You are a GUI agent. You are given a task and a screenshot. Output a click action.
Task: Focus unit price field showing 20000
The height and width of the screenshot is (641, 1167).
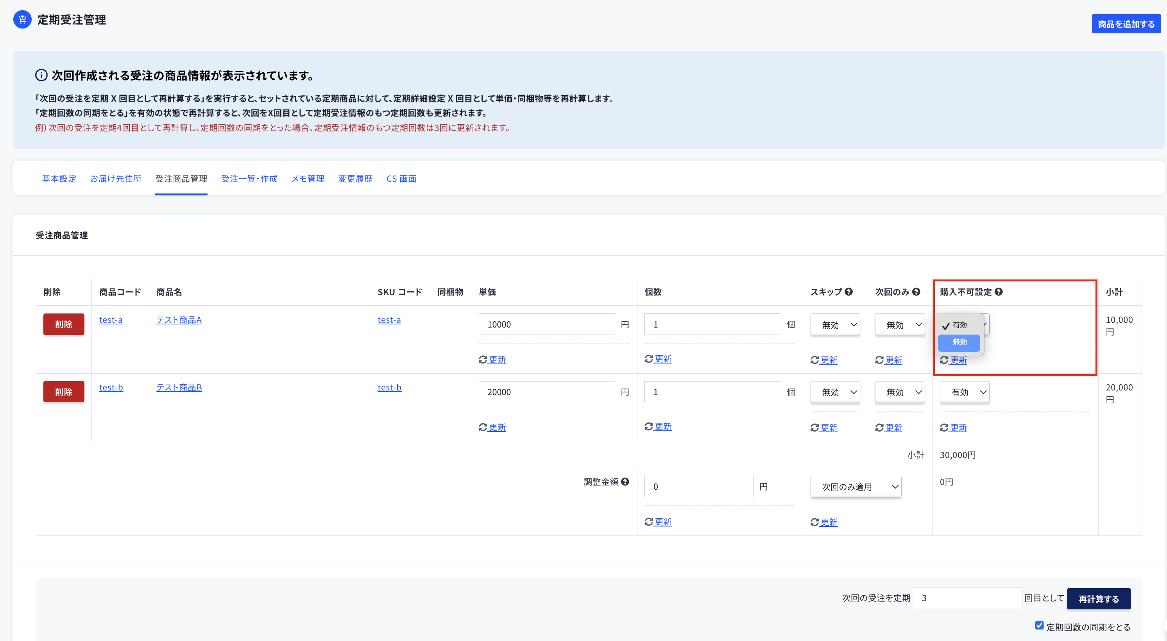(x=547, y=392)
